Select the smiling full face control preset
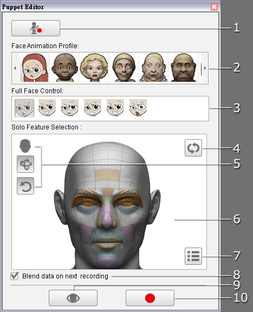 tap(47, 108)
